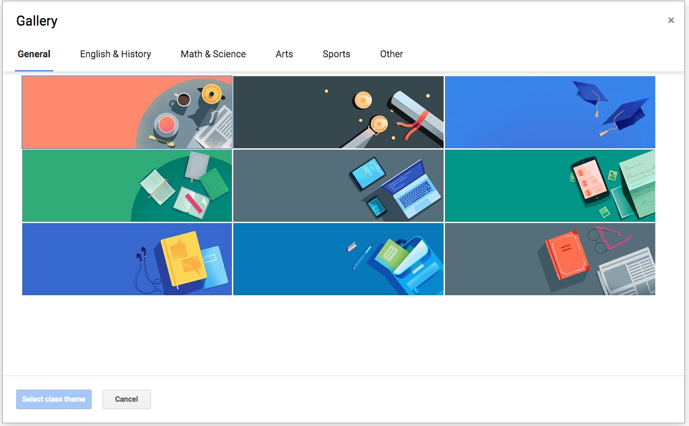Open the Other themes tab
Image resolution: width=689 pixels, height=426 pixels.
(x=391, y=54)
